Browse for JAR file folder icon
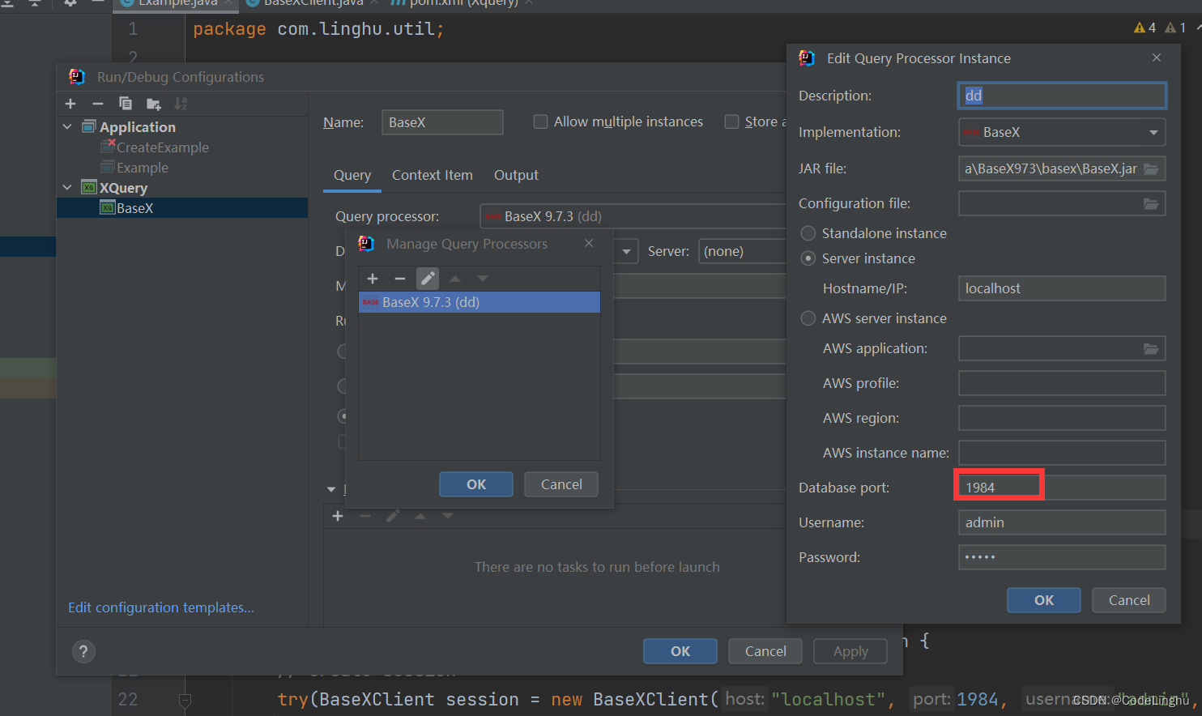Screen dimensions: 1202x716 pos(1151,168)
